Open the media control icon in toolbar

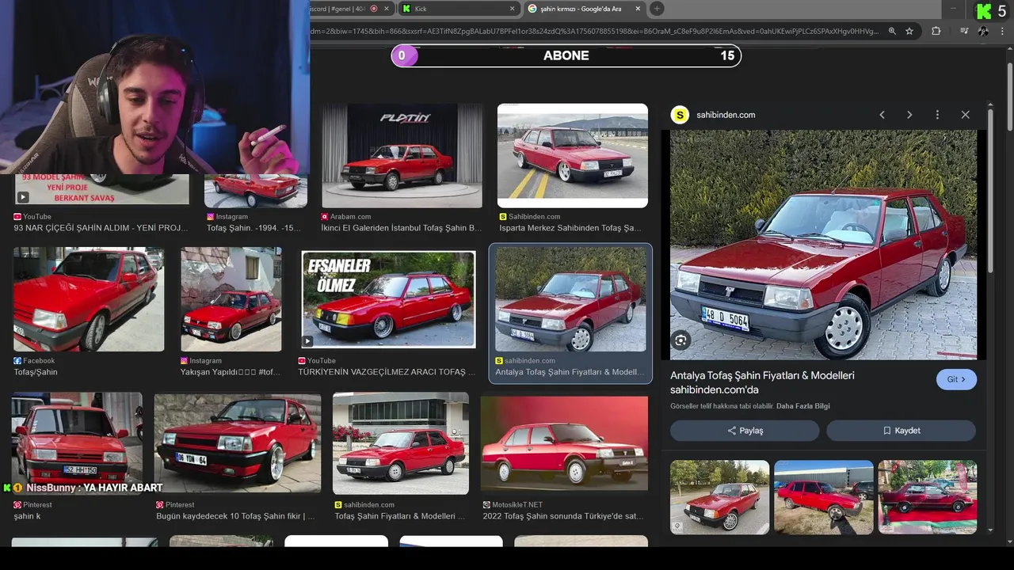tap(964, 31)
